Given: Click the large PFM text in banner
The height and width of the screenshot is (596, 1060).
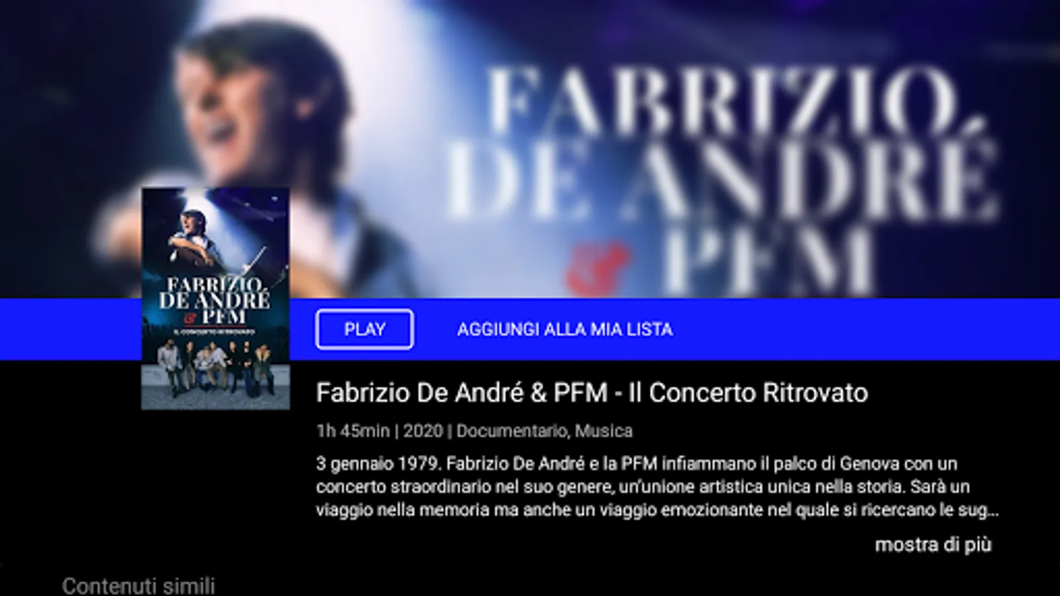Looking at the screenshot, I should [768, 262].
